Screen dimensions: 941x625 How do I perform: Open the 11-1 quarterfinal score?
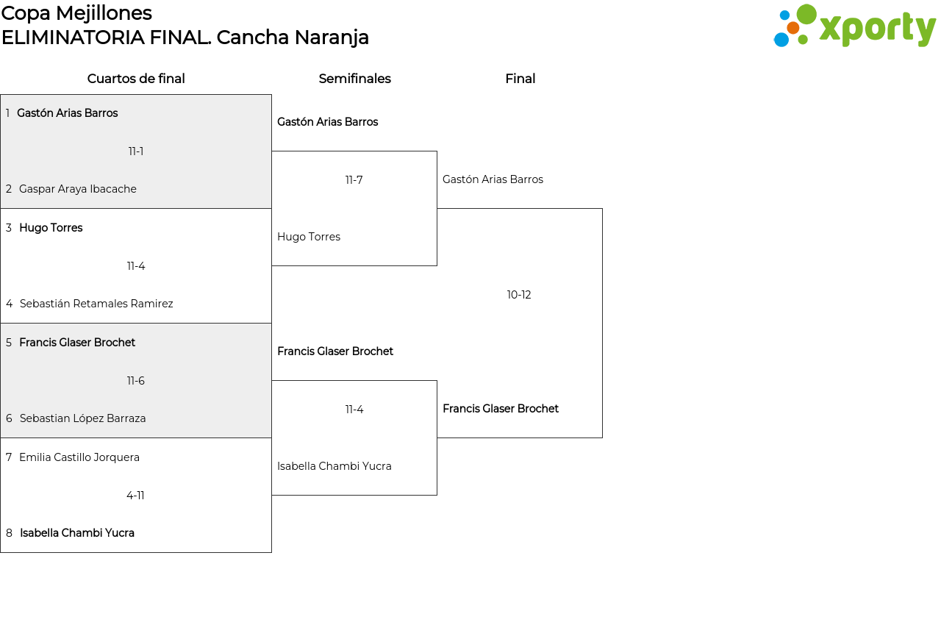pos(136,151)
